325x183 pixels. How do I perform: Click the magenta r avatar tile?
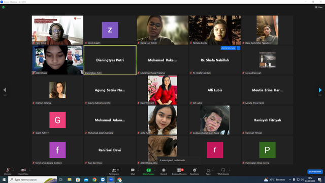[215, 150]
